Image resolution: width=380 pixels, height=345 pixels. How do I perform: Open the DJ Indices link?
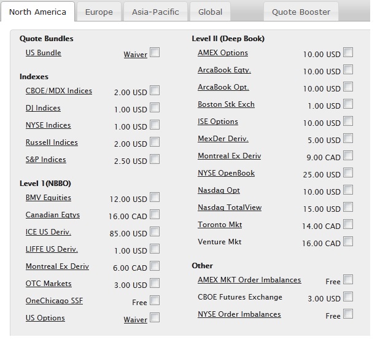click(43, 108)
